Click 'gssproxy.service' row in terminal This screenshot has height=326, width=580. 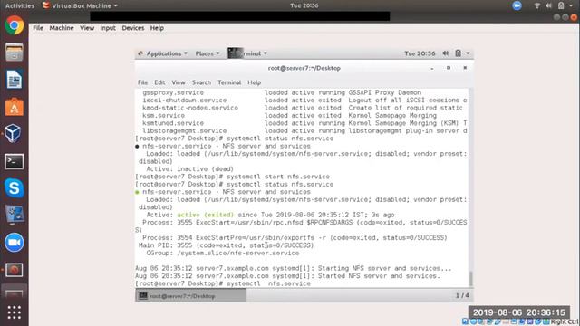[x=282, y=92]
